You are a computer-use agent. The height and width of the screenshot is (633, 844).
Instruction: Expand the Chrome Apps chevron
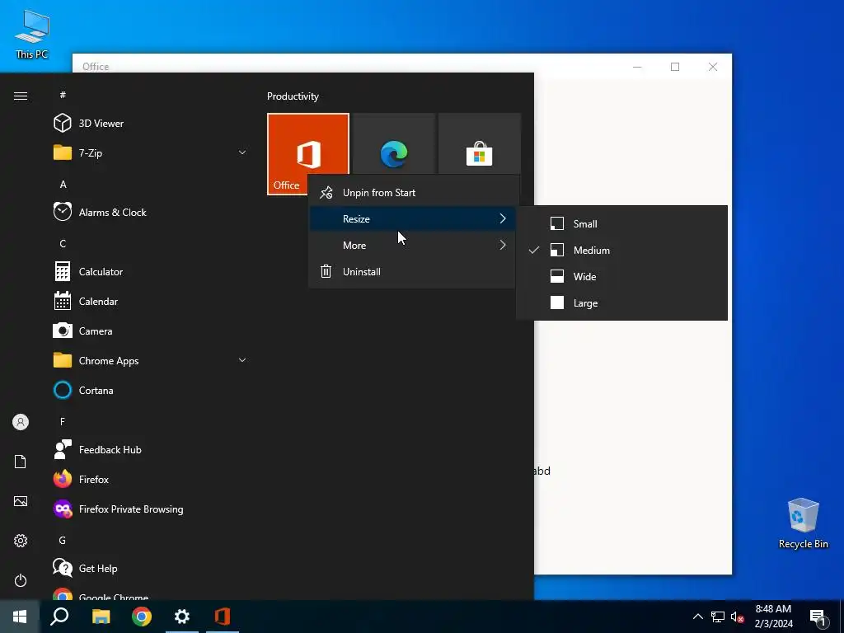click(x=242, y=360)
